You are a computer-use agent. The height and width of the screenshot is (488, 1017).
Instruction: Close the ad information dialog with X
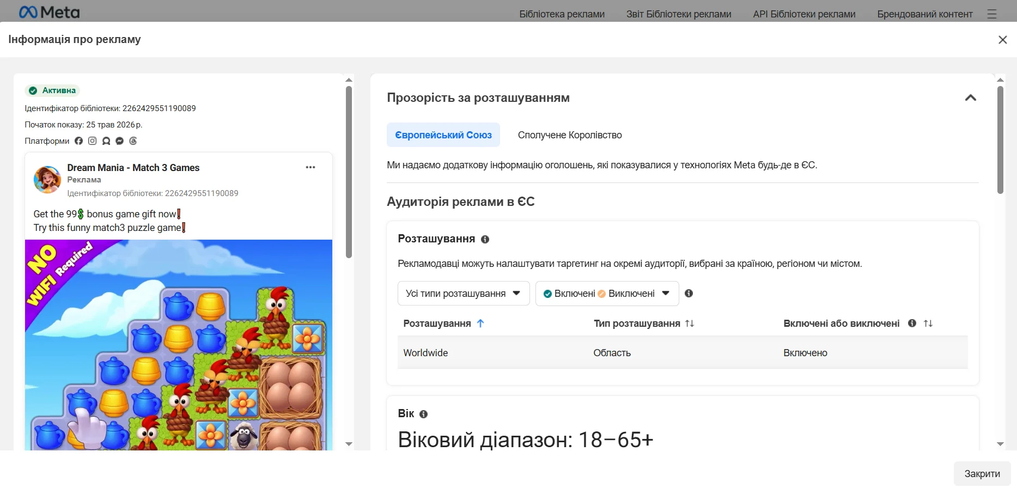pos(1002,40)
